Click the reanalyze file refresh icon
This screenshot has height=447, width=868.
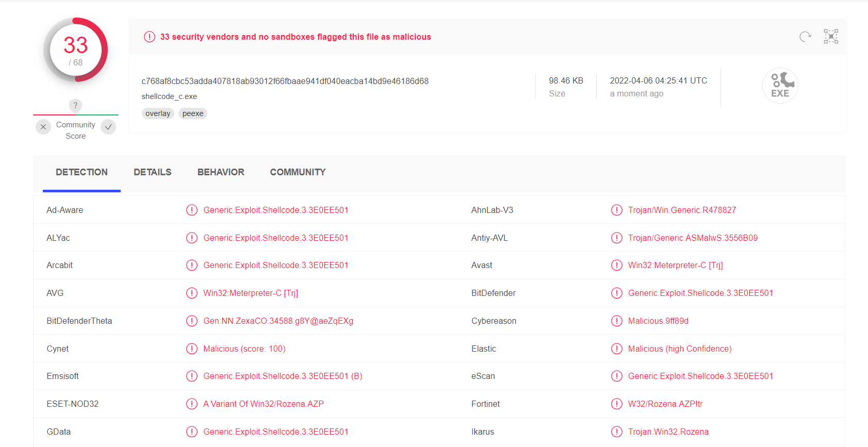coord(805,37)
